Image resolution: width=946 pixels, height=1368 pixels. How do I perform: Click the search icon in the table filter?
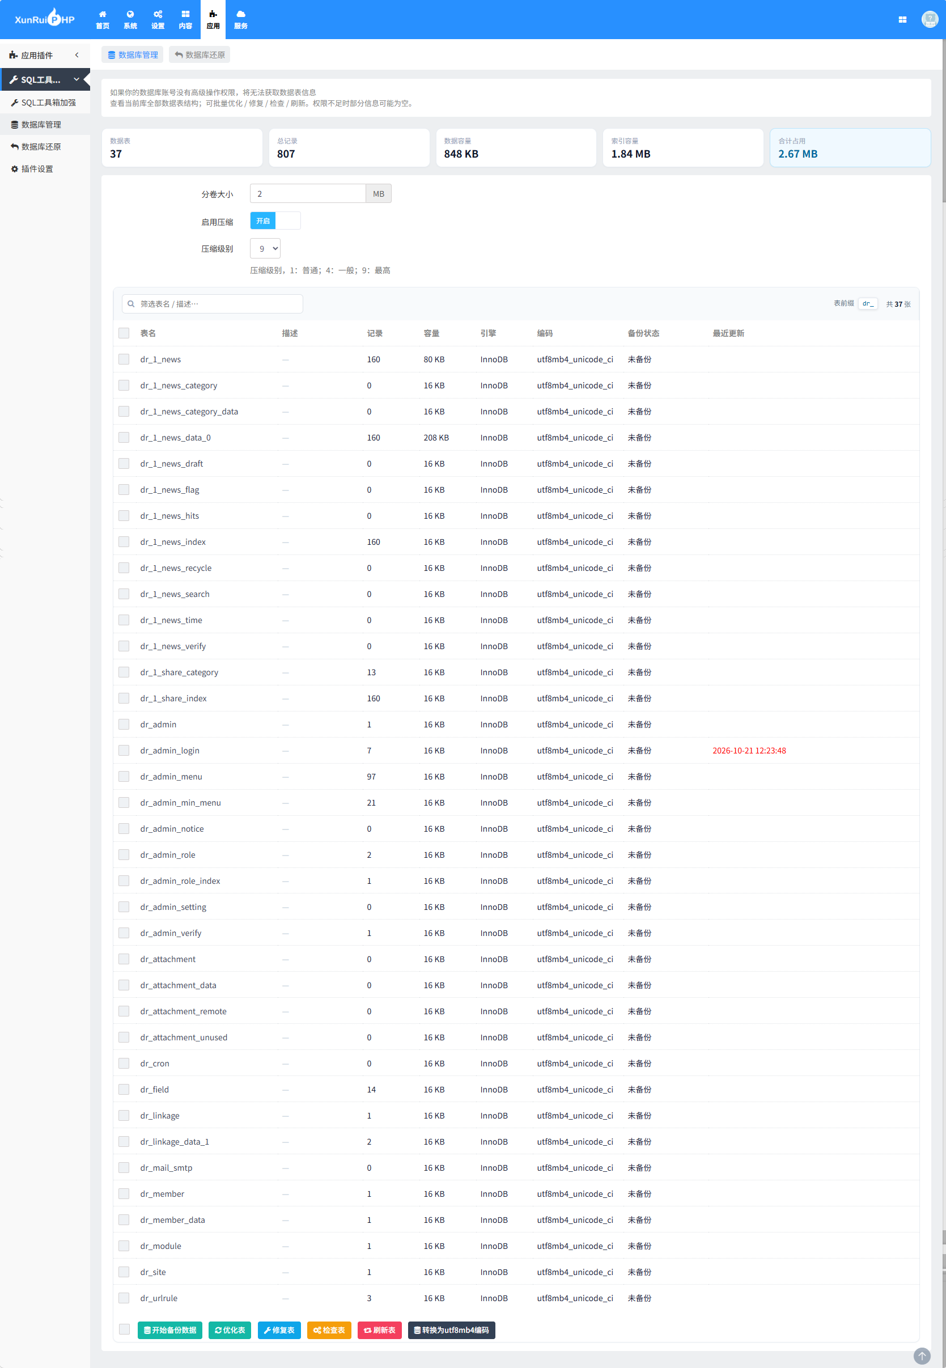[x=131, y=303]
